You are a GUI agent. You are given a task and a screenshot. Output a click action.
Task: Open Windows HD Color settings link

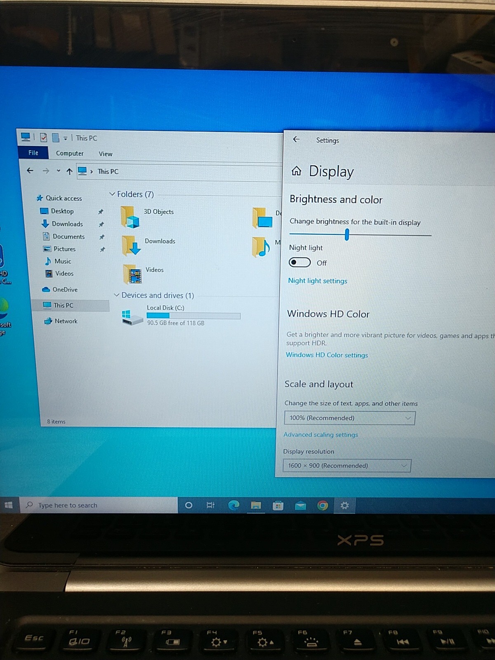(x=327, y=355)
